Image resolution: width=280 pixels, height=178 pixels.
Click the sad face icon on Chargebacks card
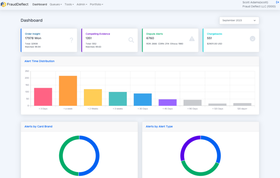[253, 39]
